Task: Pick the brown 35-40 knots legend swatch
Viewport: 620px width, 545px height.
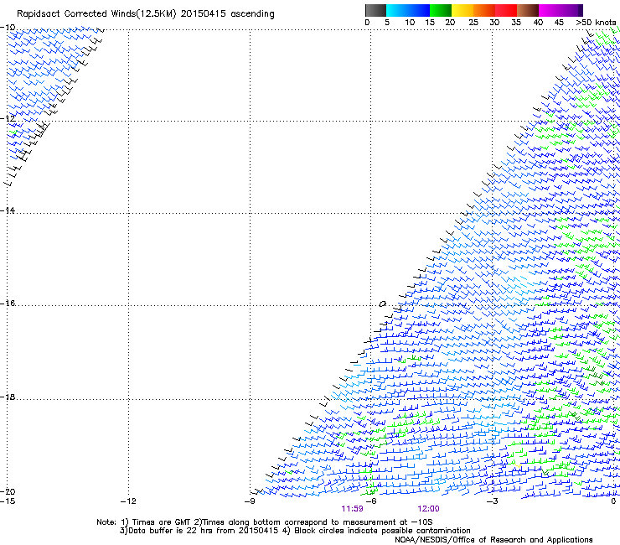Action: tap(528, 10)
